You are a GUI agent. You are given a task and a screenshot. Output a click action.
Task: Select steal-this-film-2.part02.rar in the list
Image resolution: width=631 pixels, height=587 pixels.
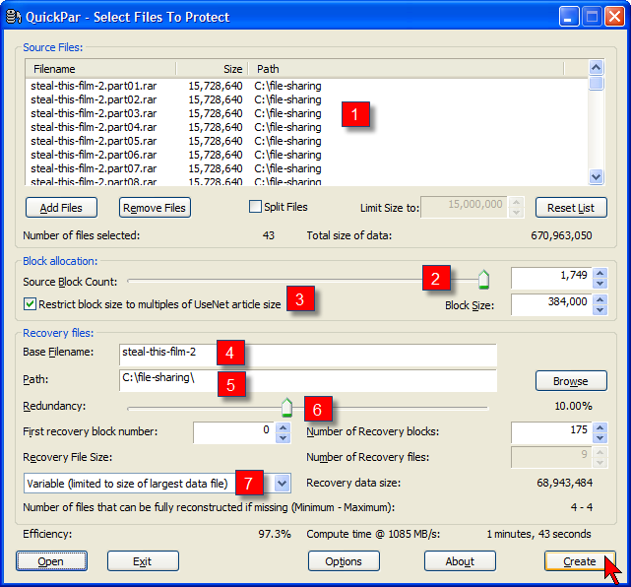(94, 99)
